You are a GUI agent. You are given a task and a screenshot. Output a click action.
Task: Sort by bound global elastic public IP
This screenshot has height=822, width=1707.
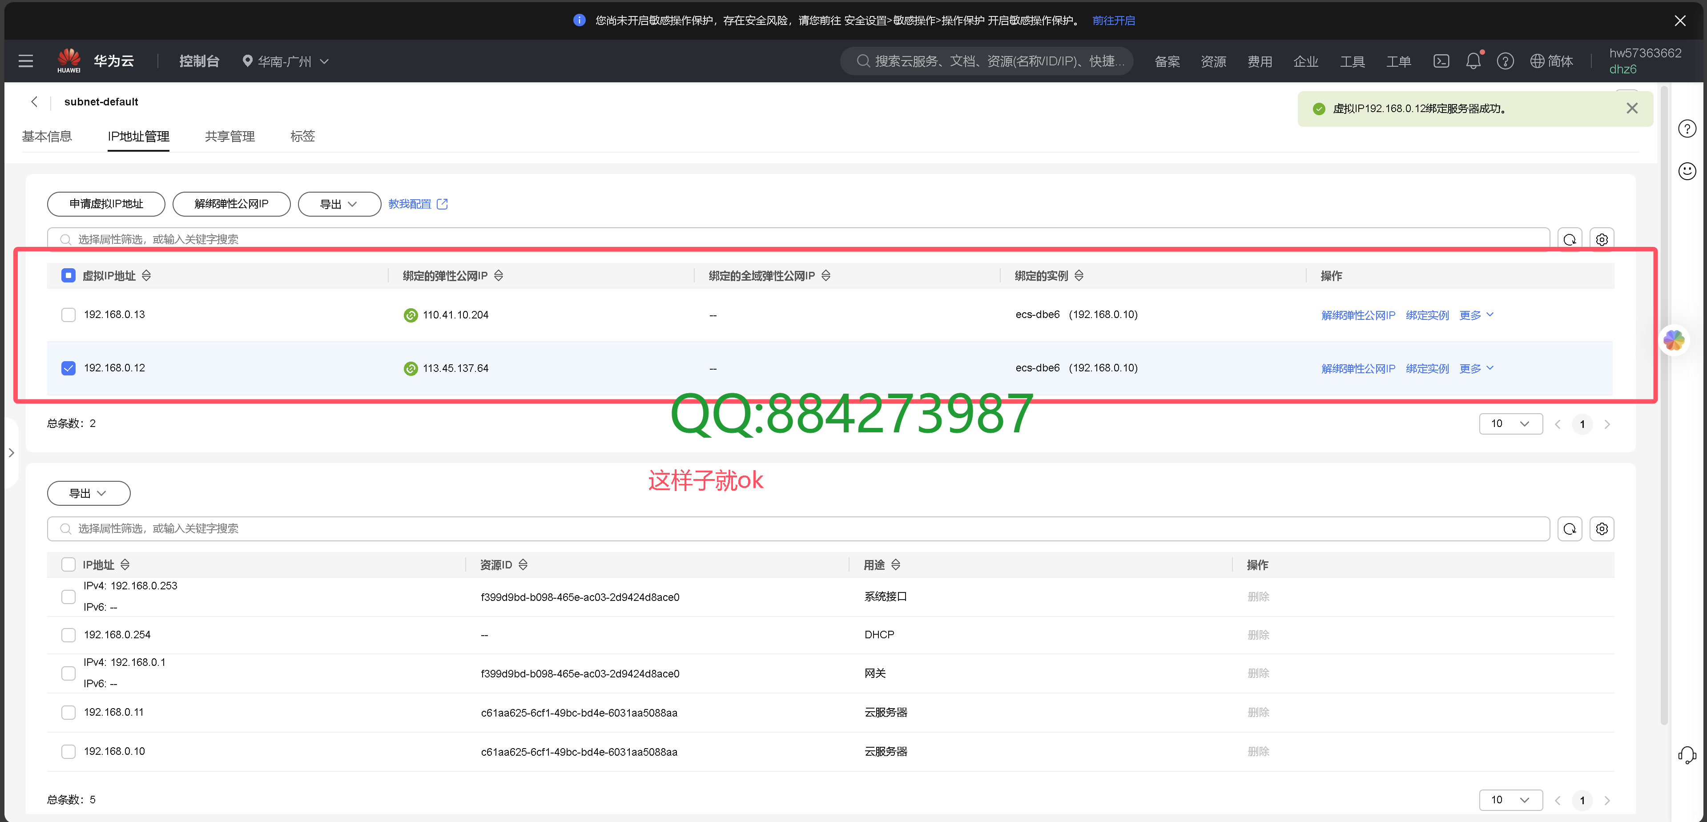click(825, 275)
